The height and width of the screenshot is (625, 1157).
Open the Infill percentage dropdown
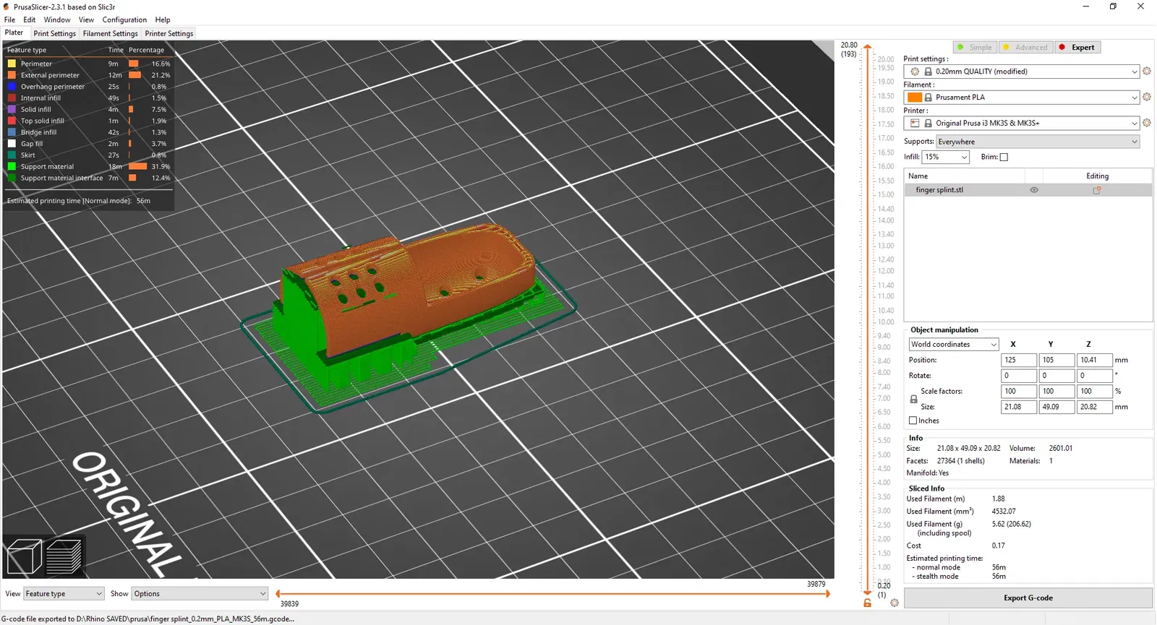tap(946, 157)
